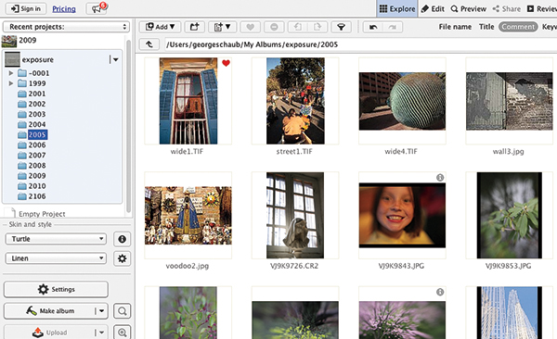Screen dimensions: 557x339
Task: Select the Comment label option
Action: point(518,27)
